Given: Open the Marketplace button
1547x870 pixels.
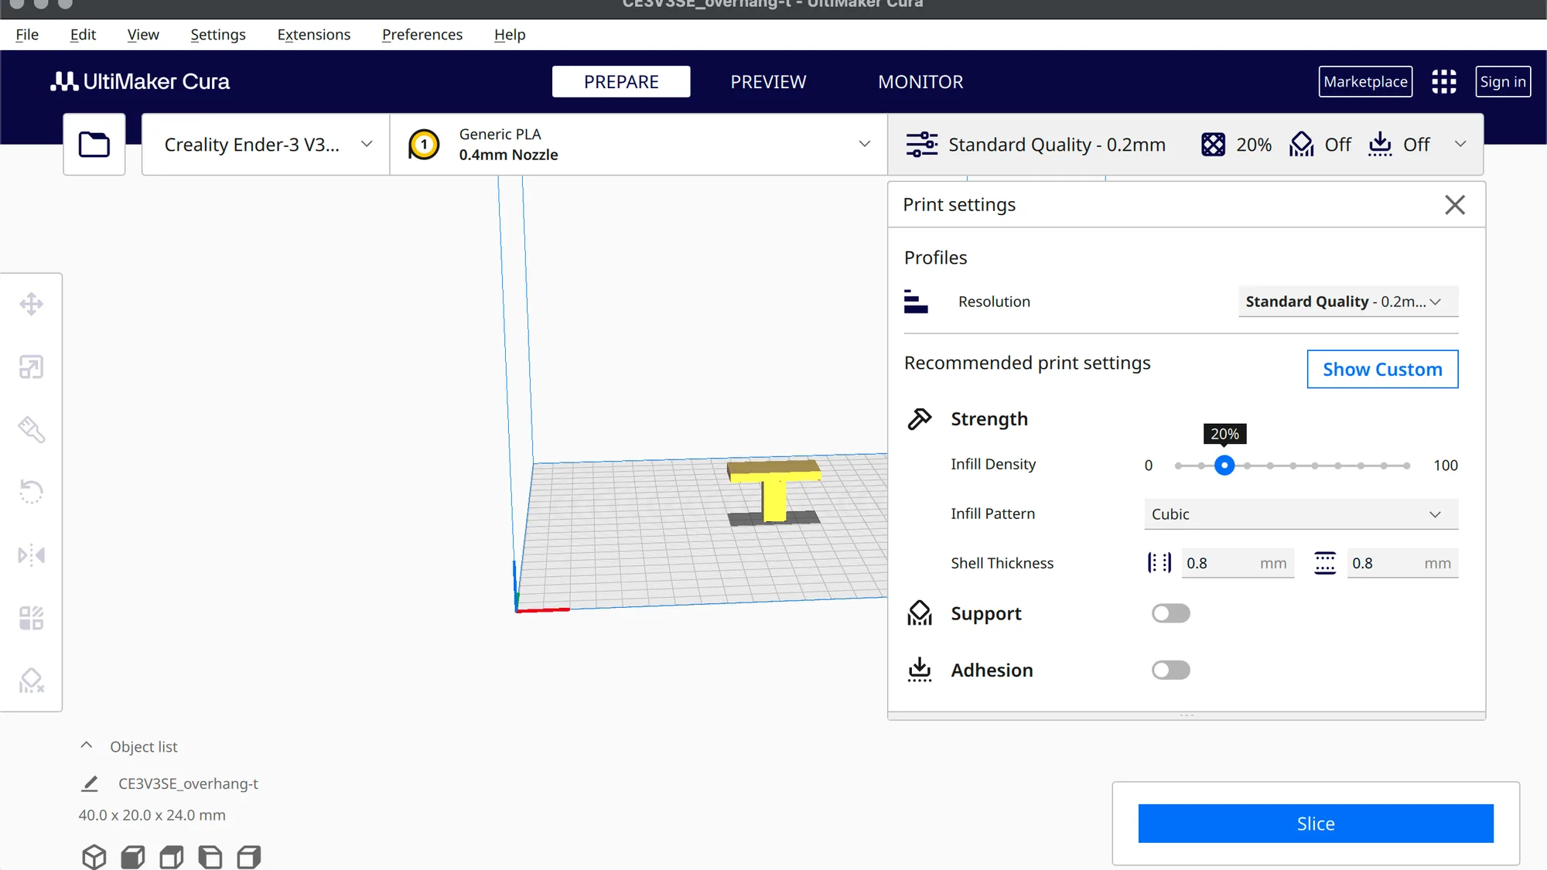Looking at the screenshot, I should pyautogui.click(x=1365, y=82).
